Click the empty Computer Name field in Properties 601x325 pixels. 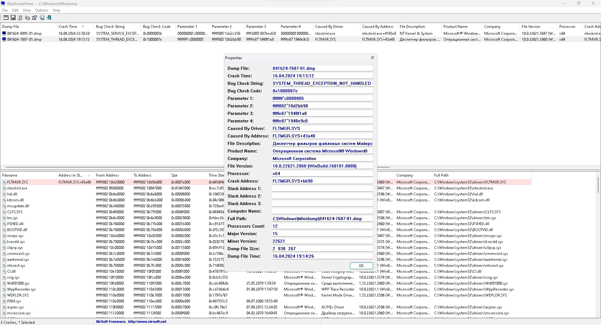pos(322,211)
